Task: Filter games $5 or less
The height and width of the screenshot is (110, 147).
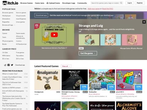Action: click(6, 59)
